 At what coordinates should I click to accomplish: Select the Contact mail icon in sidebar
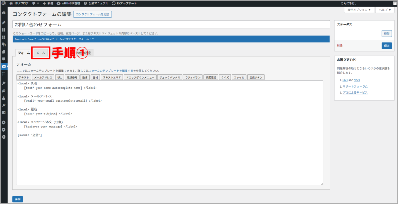(x=4, y=67)
